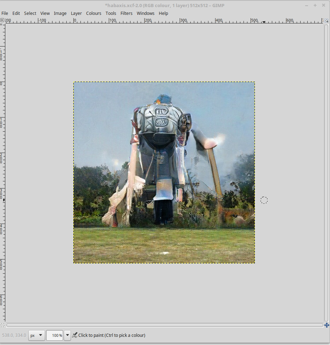330x345 pixels.
Task: Minimize the GIMP window
Action: point(307,5)
